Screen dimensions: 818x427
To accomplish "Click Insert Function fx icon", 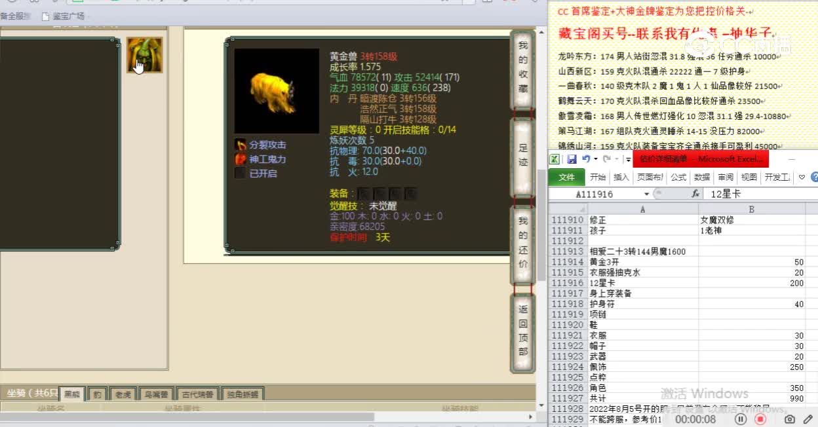I will pyautogui.click(x=695, y=194).
